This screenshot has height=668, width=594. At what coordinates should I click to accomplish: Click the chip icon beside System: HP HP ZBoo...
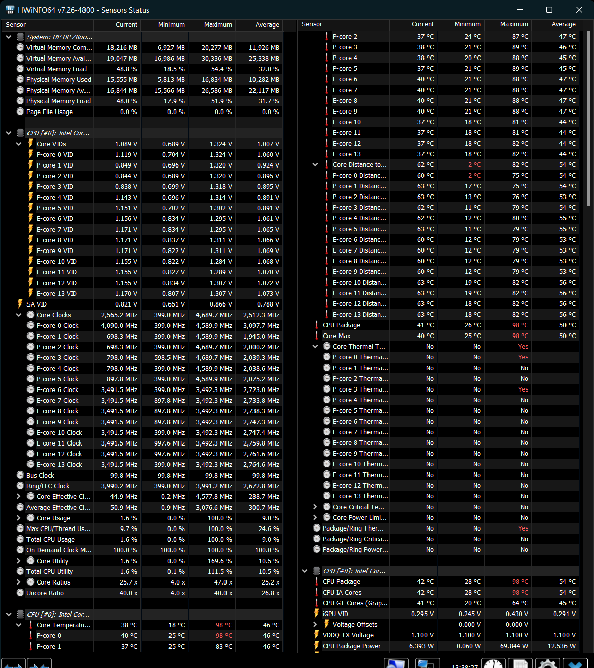pos(20,37)
